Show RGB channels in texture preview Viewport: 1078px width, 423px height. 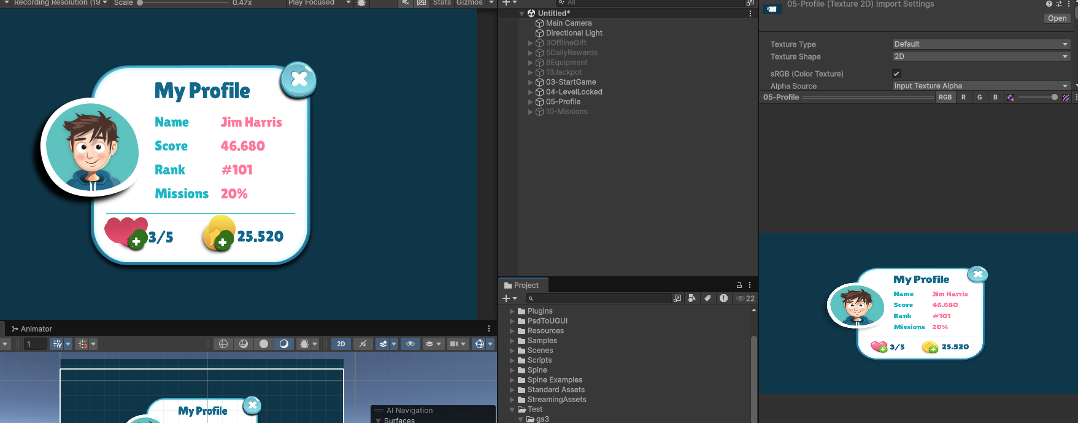point(945,97)
